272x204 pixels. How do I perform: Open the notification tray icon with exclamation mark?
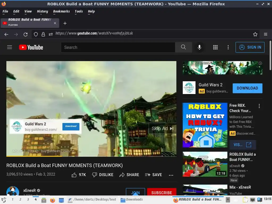coord(260,199)
